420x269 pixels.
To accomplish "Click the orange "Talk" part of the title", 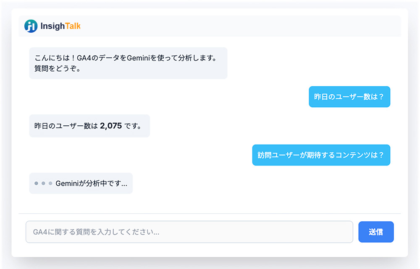I will tap(73, 26).
